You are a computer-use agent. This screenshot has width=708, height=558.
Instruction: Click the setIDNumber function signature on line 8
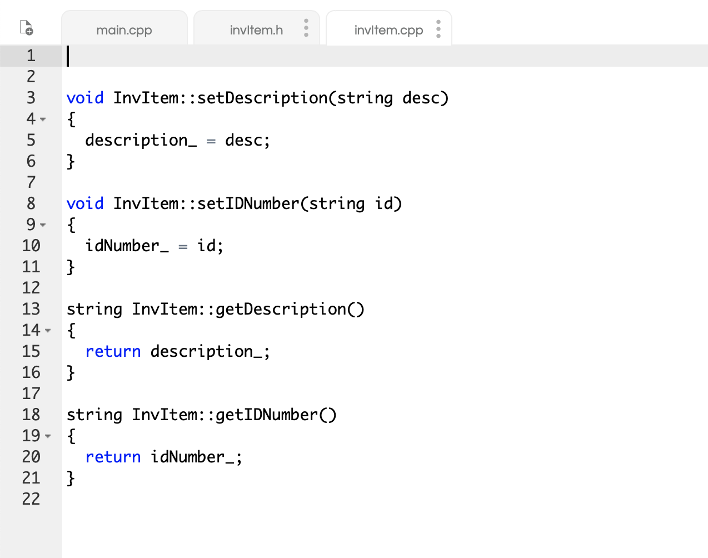pos(234,203)
